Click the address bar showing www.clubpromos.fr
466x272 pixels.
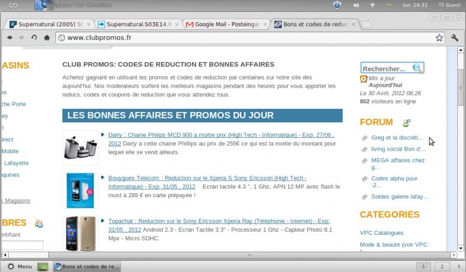click(243, 38)
